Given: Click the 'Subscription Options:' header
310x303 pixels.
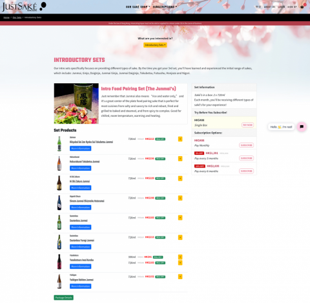Looking at the screenshot, I should (224, 133).
